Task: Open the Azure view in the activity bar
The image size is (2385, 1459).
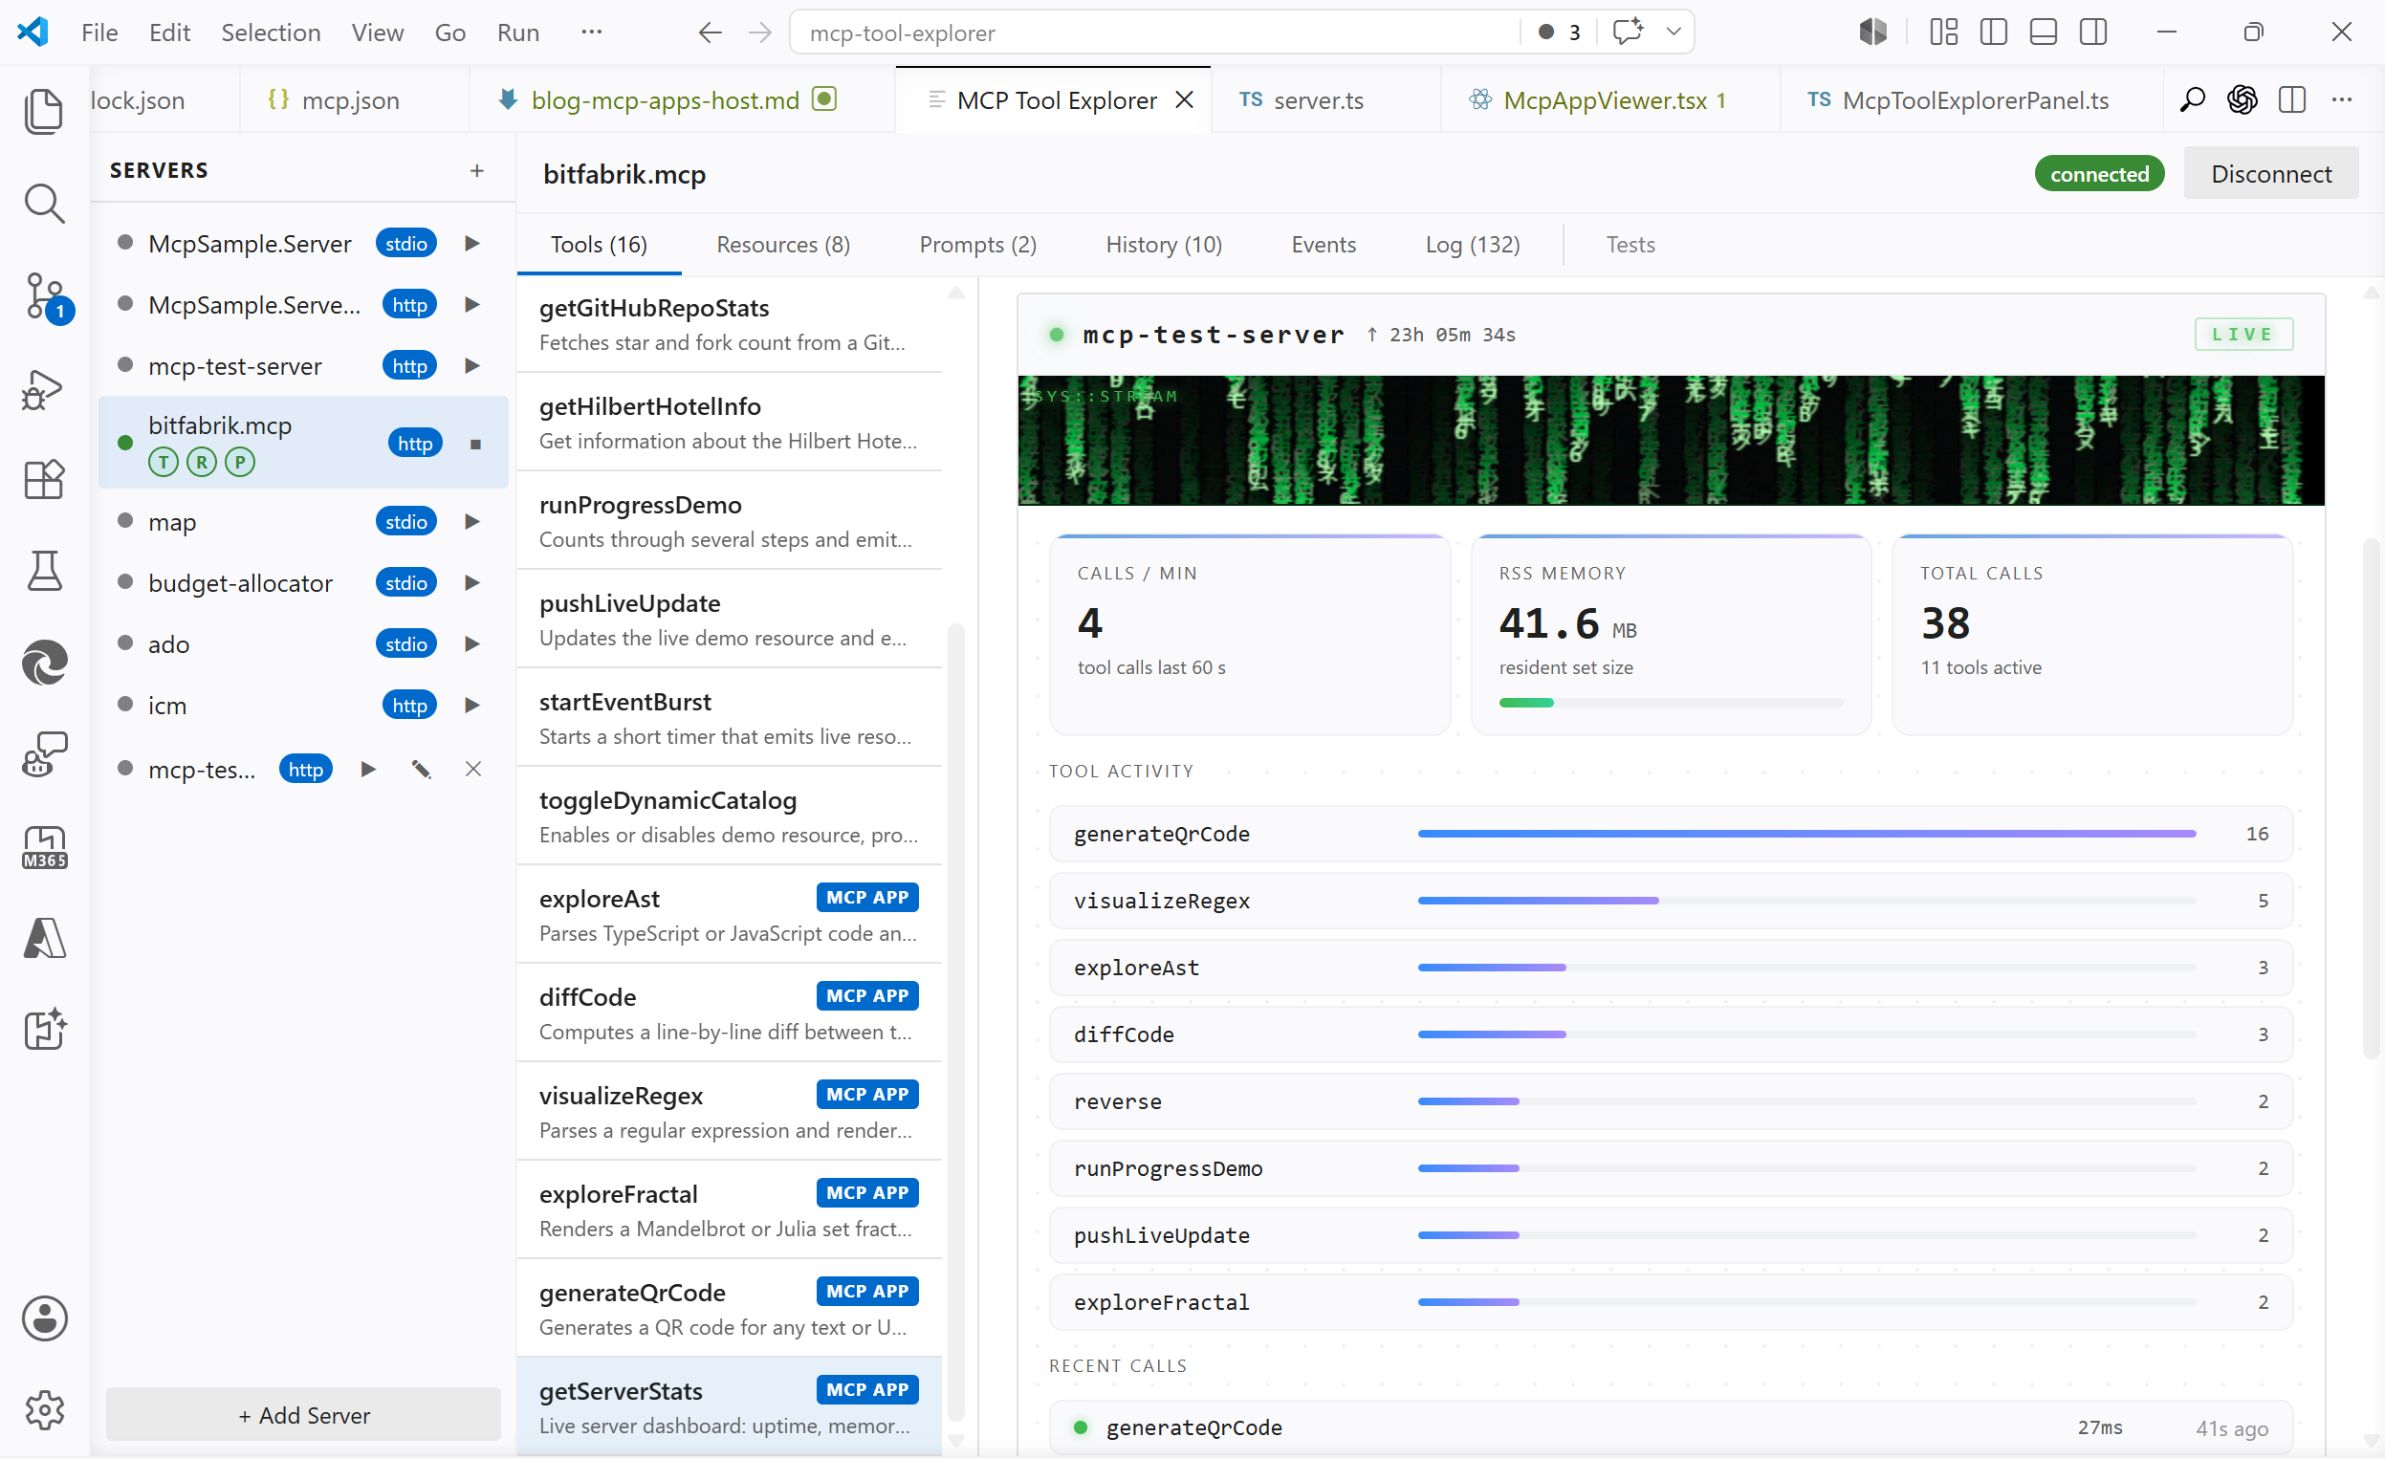Action: click(x=44, y=938)
